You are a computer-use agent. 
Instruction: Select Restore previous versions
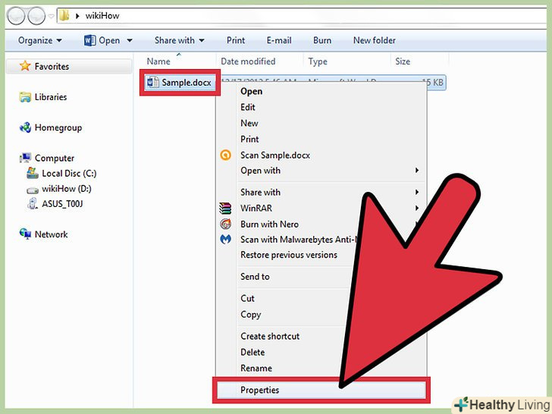point(289,255)
